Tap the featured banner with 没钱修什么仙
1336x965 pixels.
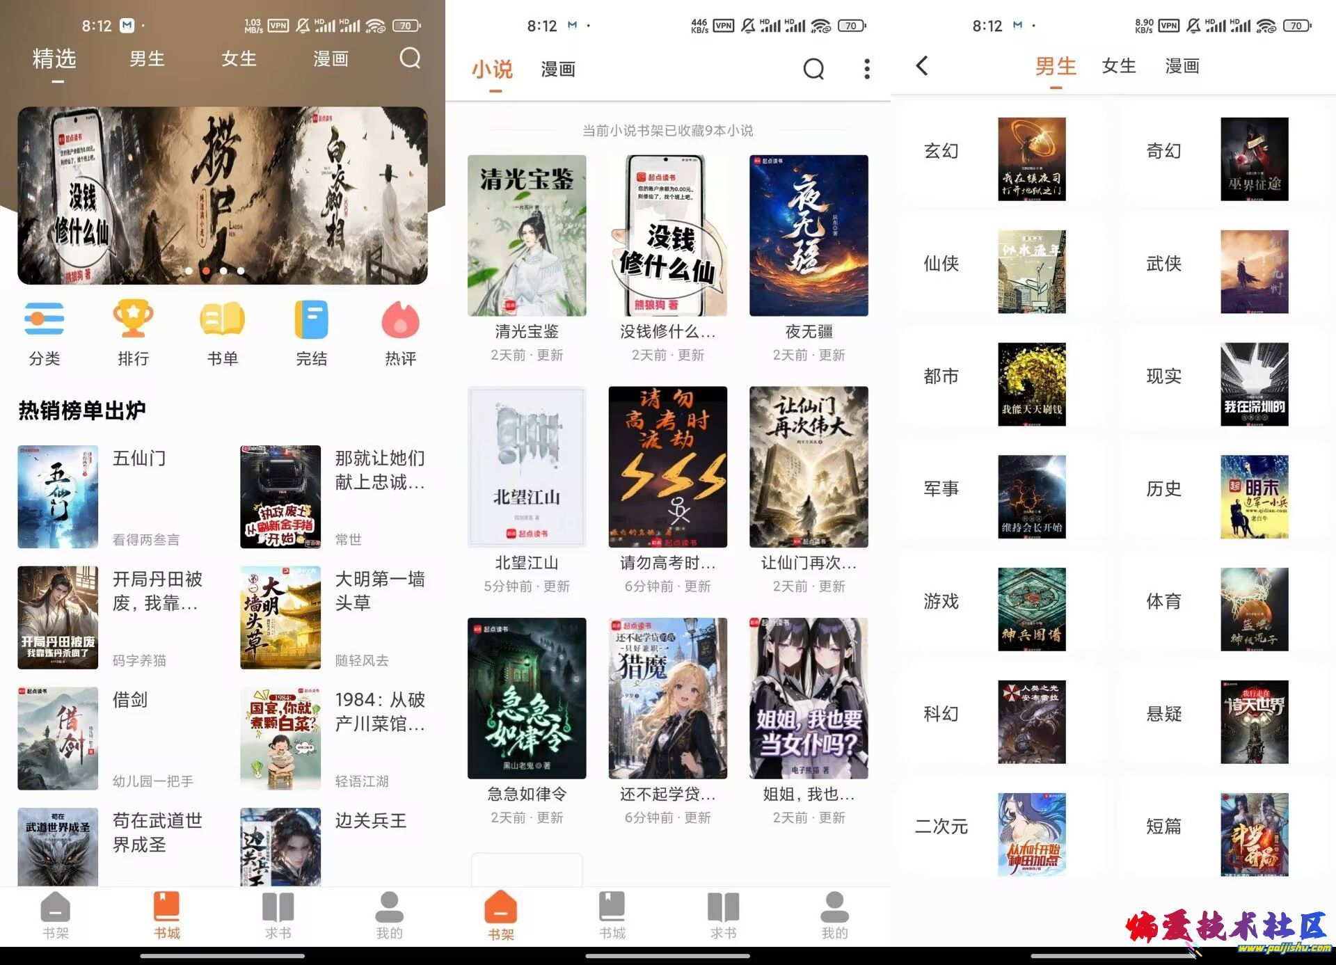coord(223,196)
